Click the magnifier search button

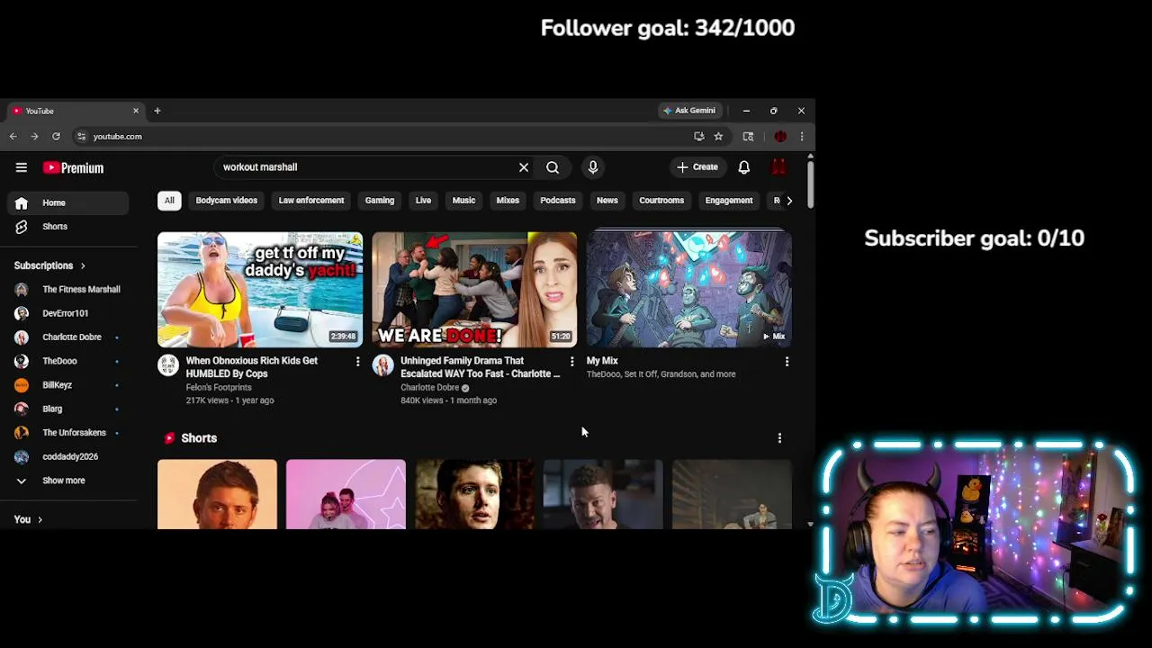pos(553,167)
